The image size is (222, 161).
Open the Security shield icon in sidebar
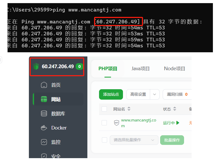click(44, 156)
